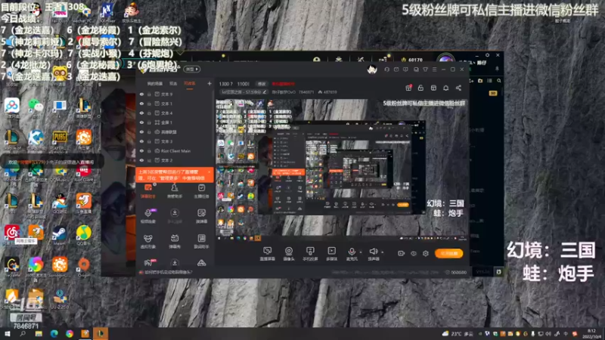Open the notification bell icon
605x340 pixels.
[445, 88]
